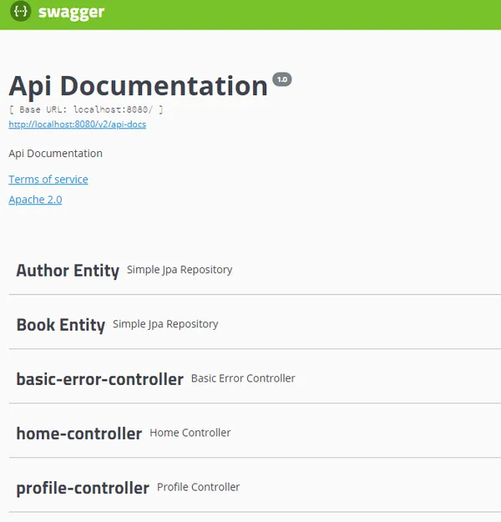Viewport: 501px width, 522px height.
Task: Expand the basic-error-controller section
Action: coord(99,379)
